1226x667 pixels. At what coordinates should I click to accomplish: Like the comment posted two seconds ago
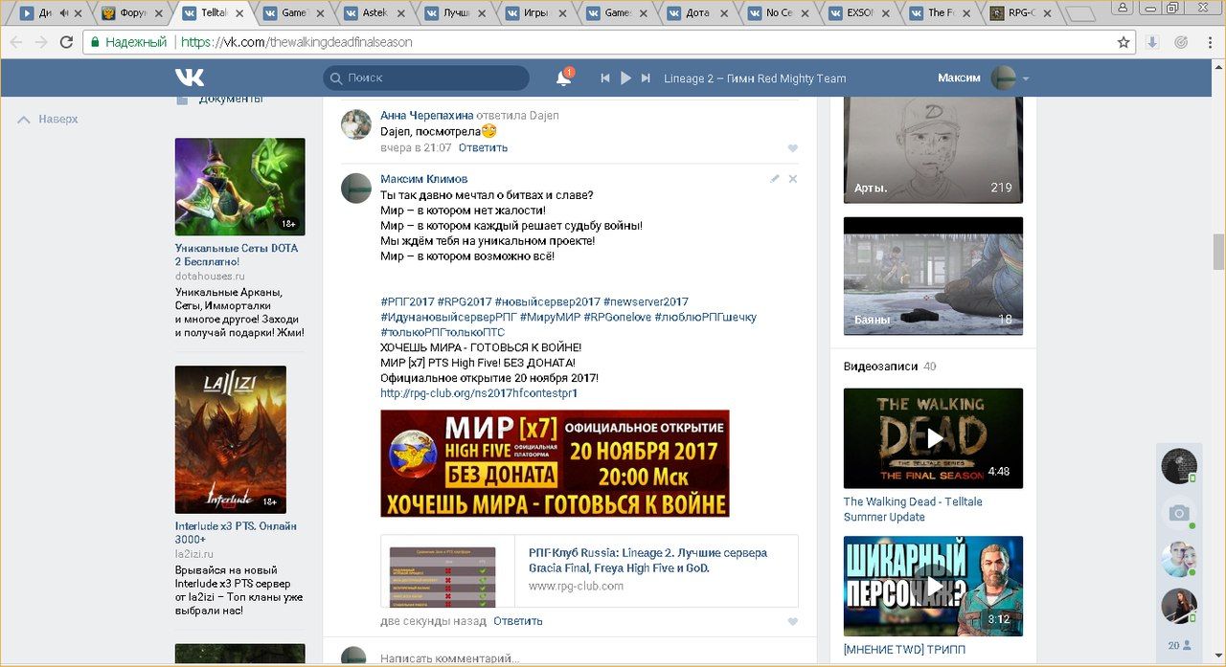[792, 622]
